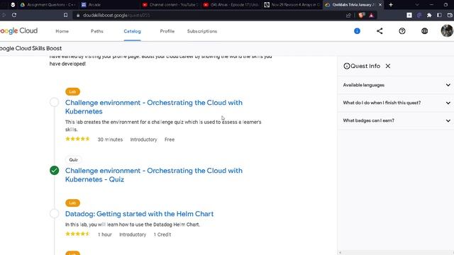Open the user profile avatar
Viewport: 454px width, 255px height.
447,30
